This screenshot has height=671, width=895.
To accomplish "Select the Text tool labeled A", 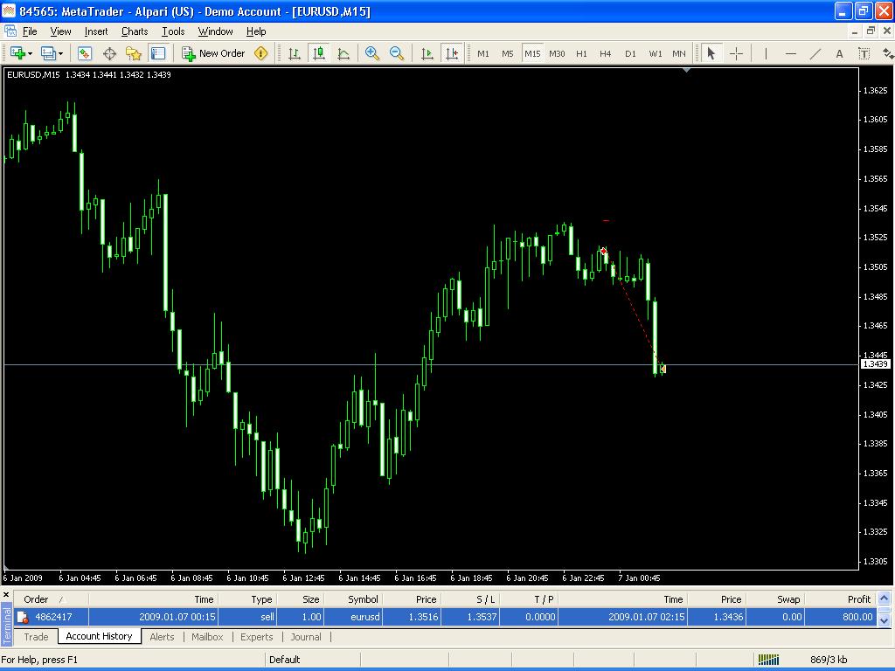I will click(x=839, y=53).
